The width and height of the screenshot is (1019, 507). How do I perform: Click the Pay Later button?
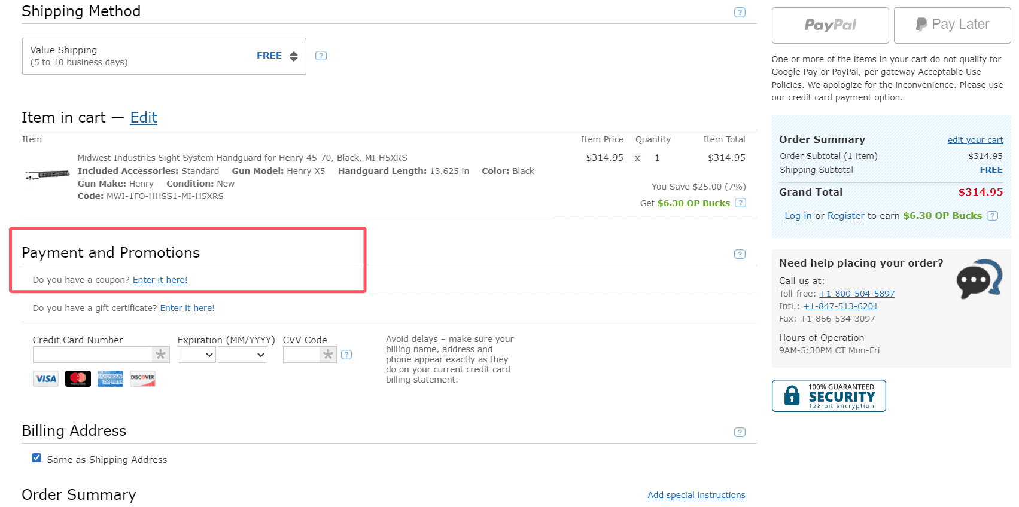[952, 25]
